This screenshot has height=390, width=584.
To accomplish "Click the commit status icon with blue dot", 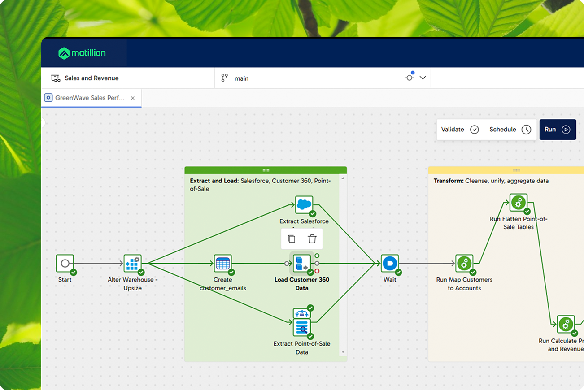I will (x=409, y=77).
